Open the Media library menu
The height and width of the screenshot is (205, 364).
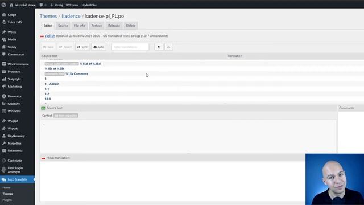click(x=12, y=39)
